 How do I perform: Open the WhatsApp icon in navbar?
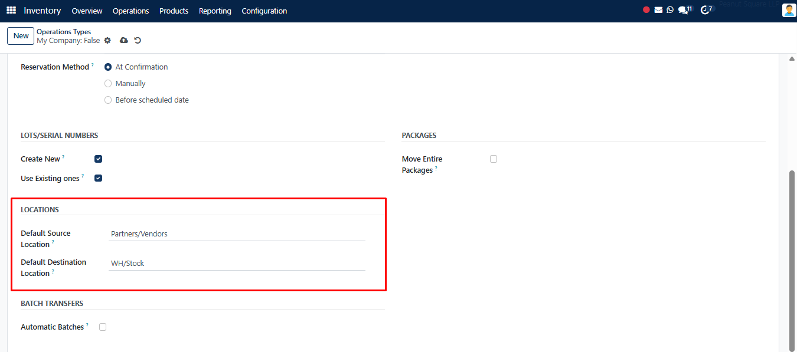[x=670, y=10]
